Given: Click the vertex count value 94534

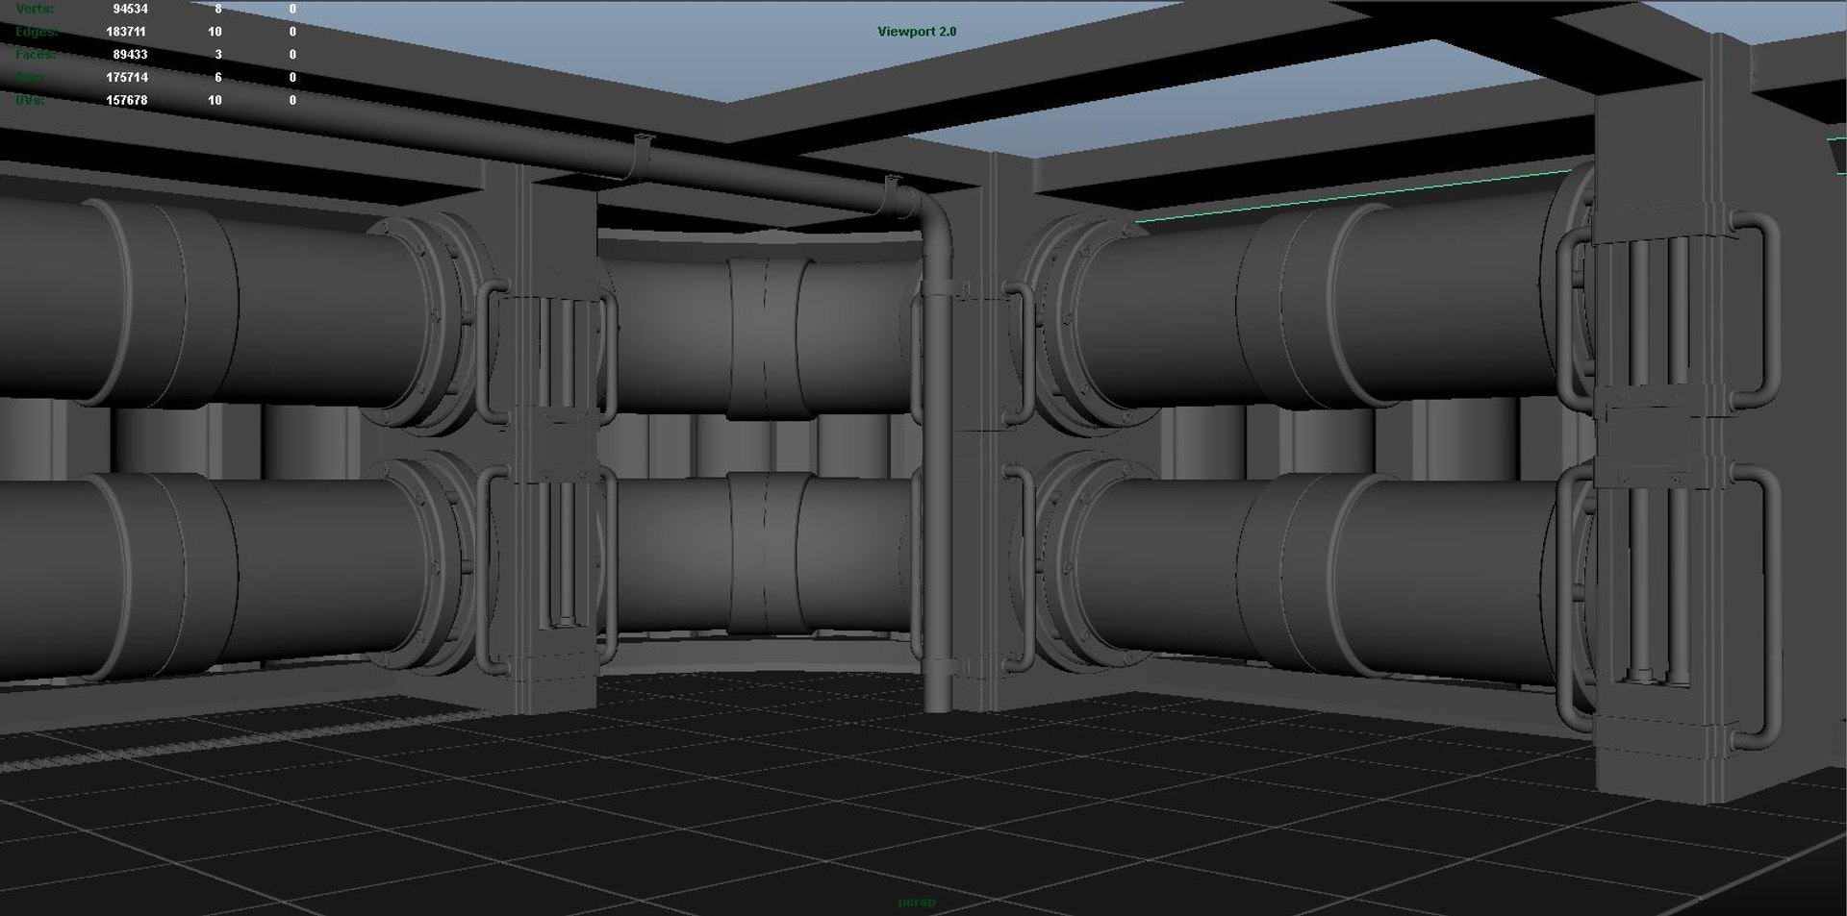Looking at the screenshot, I should coord(130,9).
